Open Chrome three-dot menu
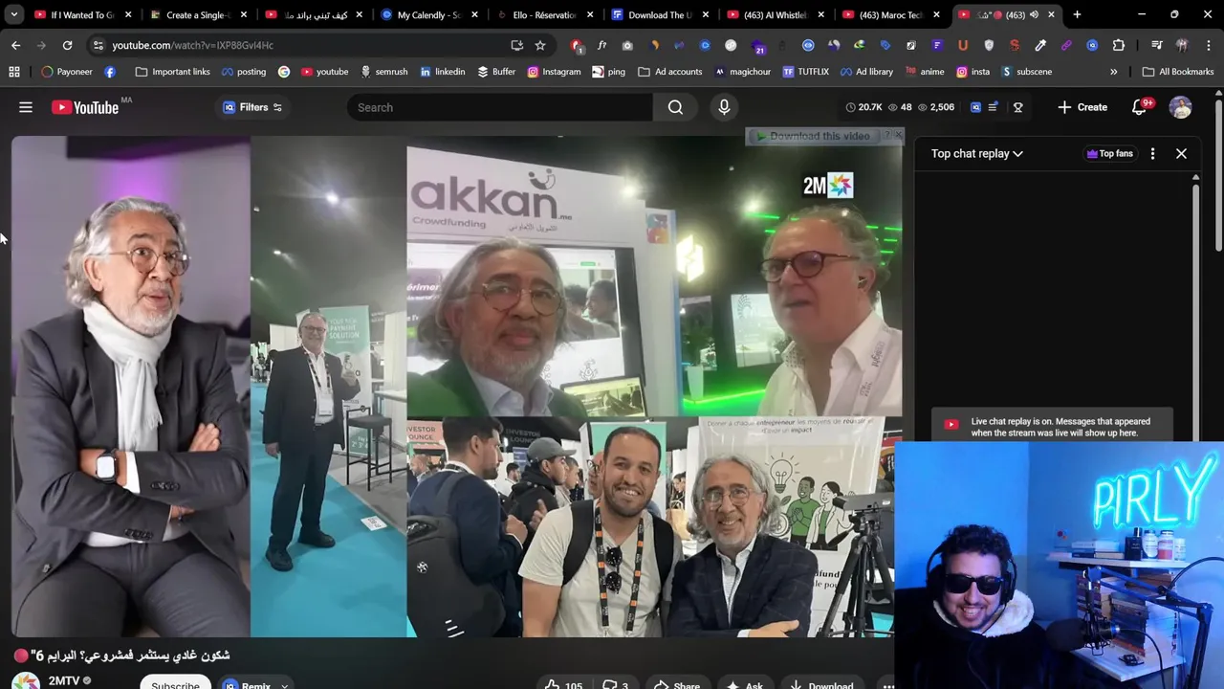Screen dimensions: 1224x689 point(1208,45)
